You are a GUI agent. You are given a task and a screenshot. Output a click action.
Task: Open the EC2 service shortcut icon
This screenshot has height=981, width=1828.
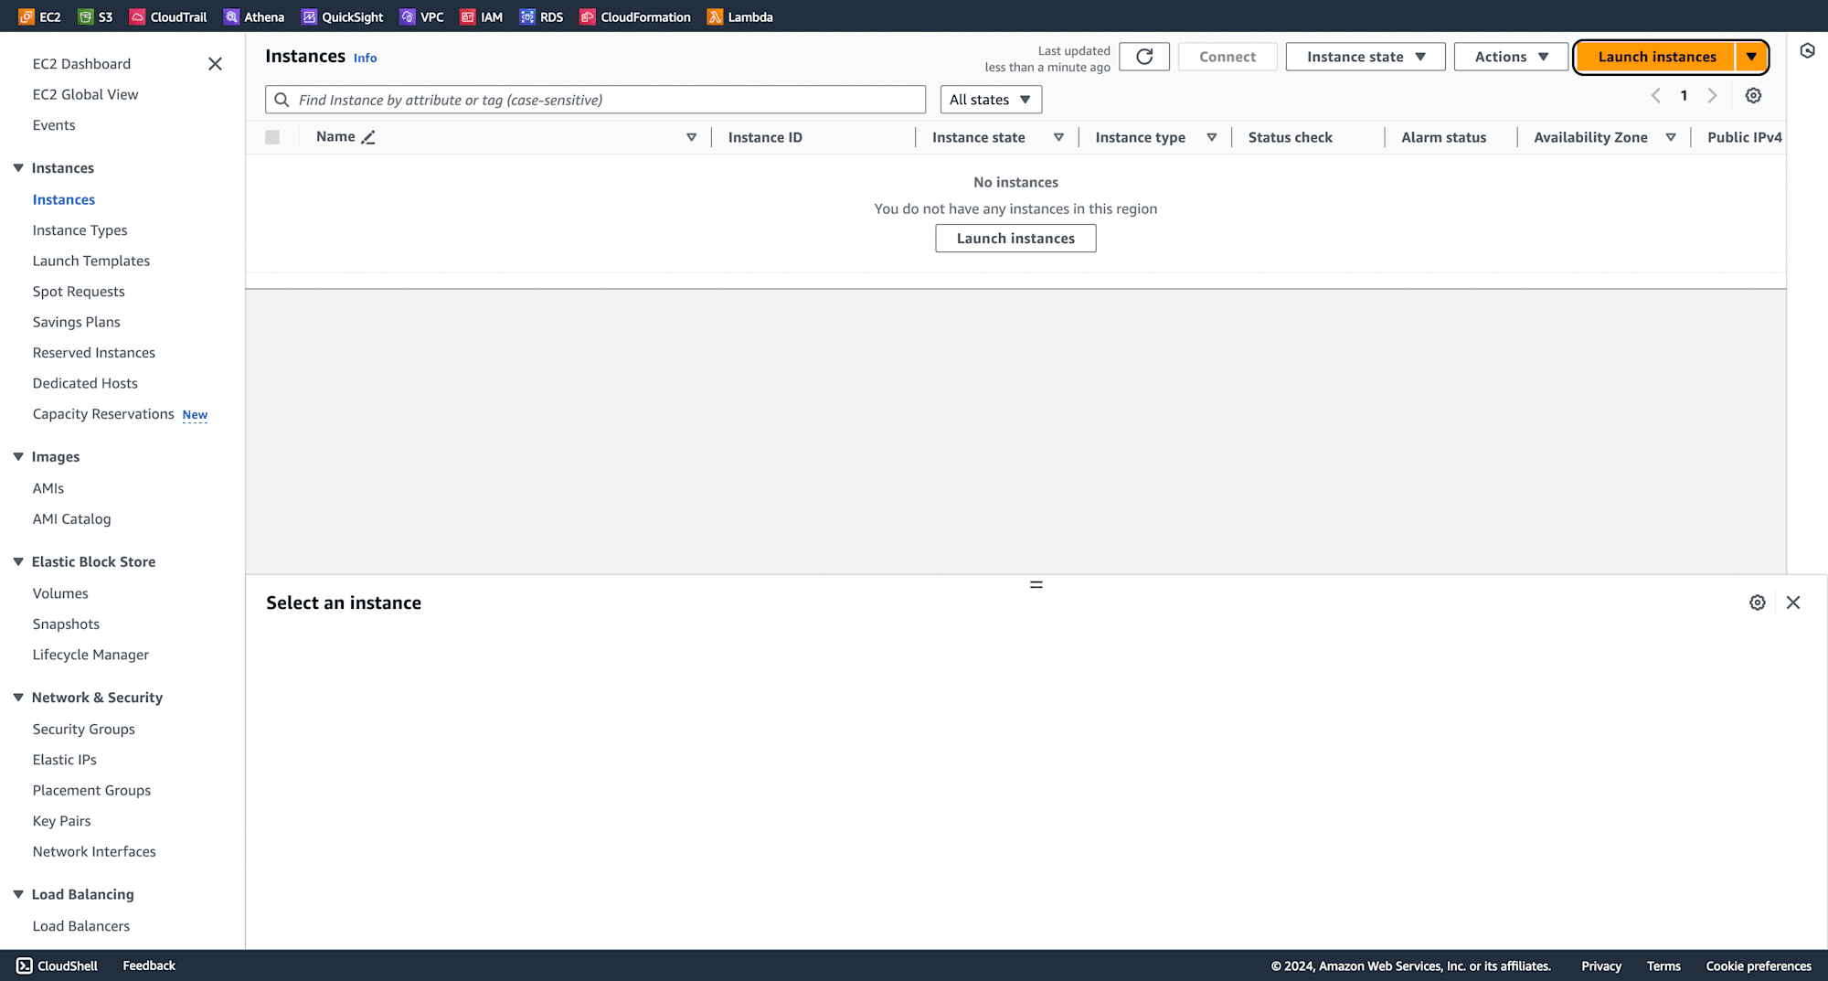tap(27, 16)
